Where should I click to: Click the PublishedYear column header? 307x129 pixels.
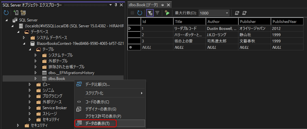click(287, 21)
